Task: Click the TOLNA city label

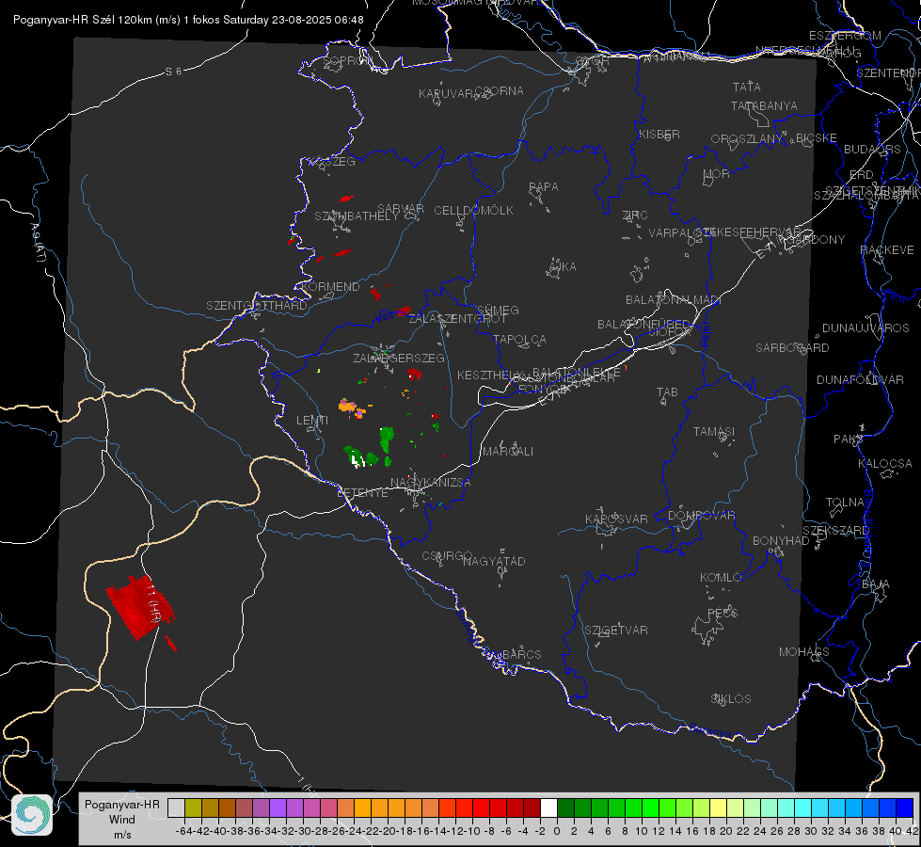Action: [x=845, y=503]
